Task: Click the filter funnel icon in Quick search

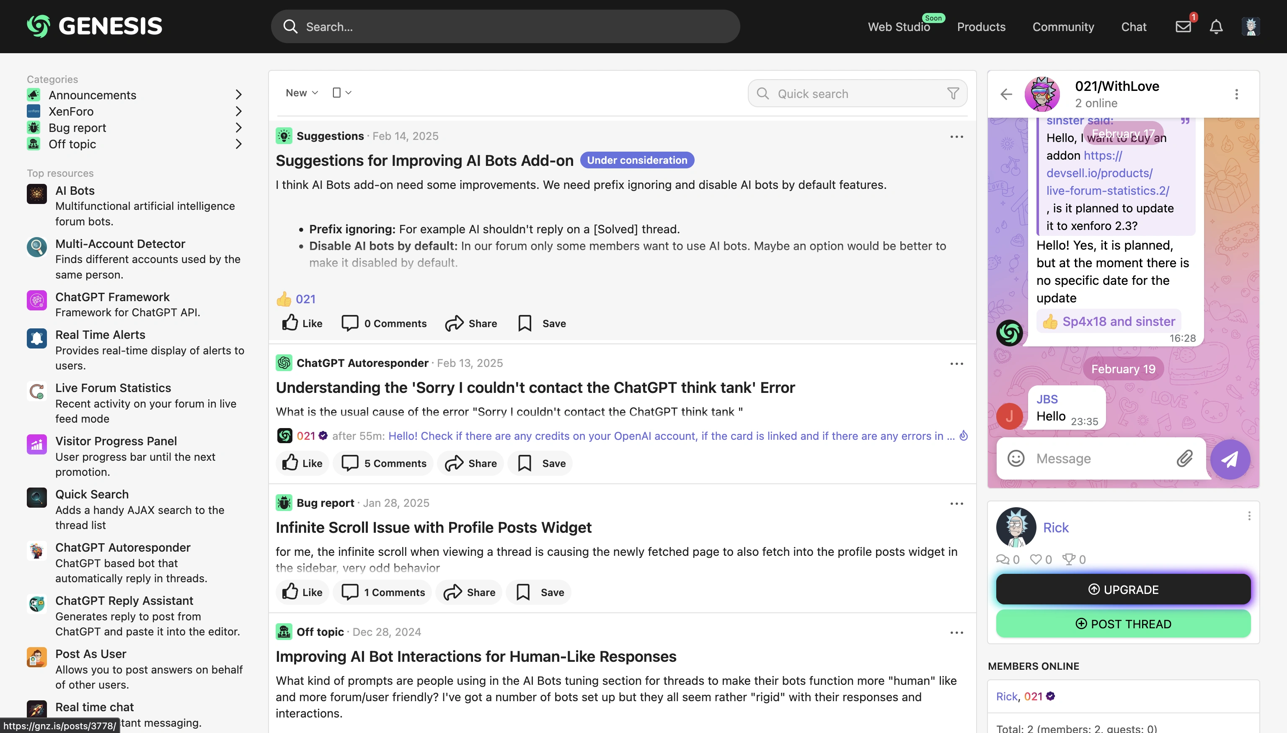Action: [953, 94]
